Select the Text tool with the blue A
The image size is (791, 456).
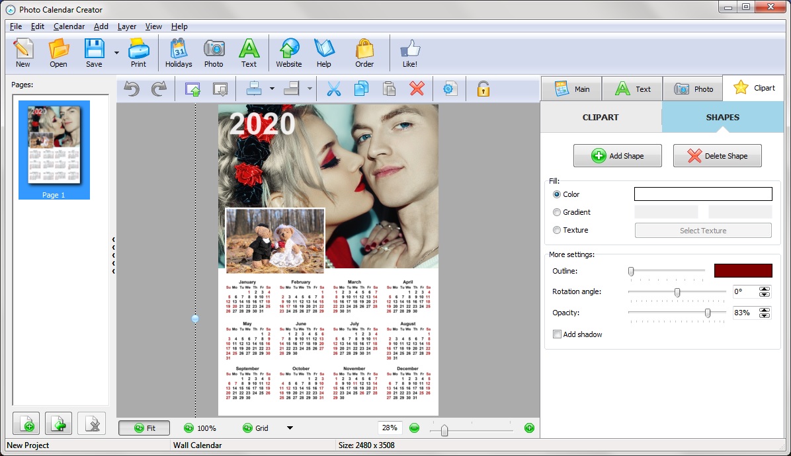[249, 52]
